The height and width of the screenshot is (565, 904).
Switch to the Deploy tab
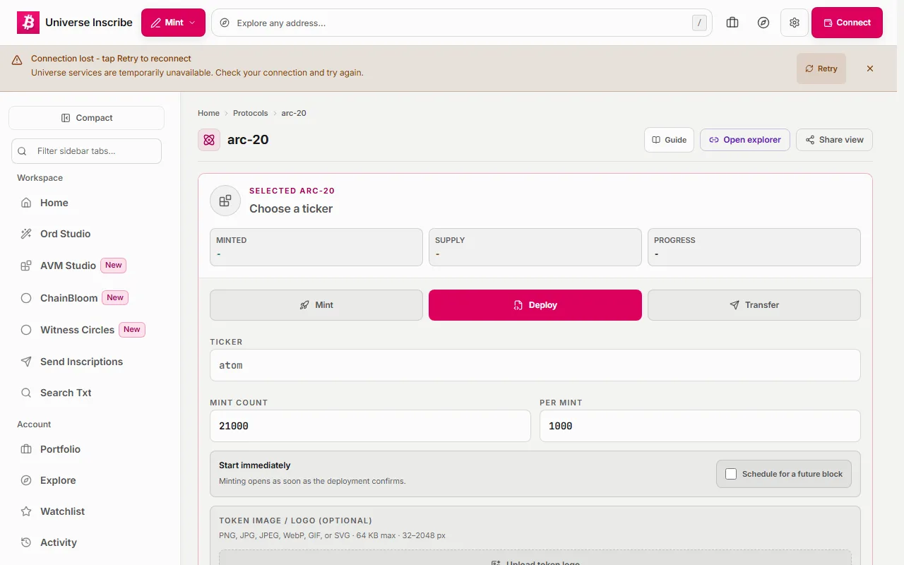(535, 305)
